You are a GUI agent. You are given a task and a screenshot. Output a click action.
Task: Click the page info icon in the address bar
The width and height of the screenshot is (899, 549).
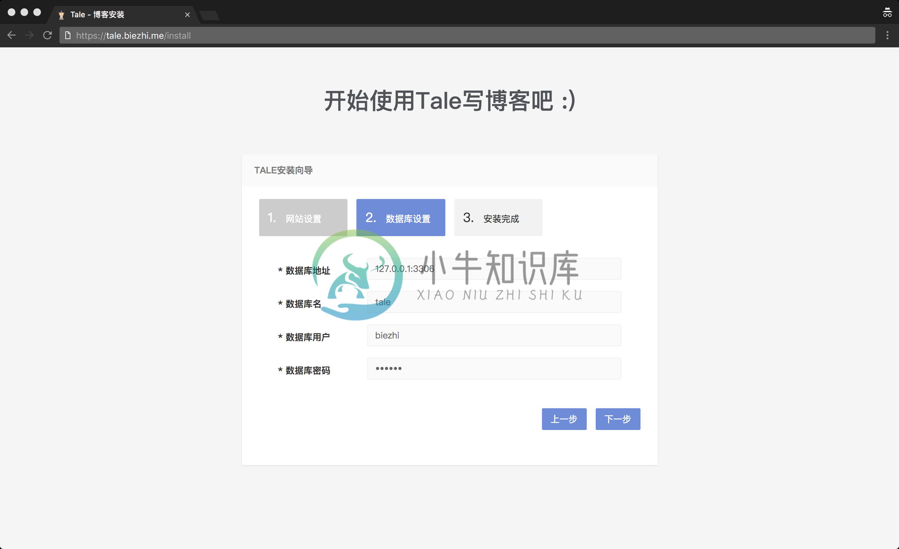tap(68, 36)
